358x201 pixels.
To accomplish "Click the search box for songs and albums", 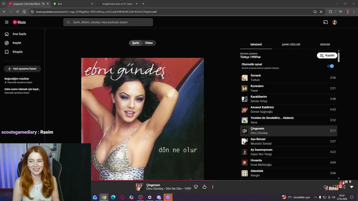I will click(108, 22).
